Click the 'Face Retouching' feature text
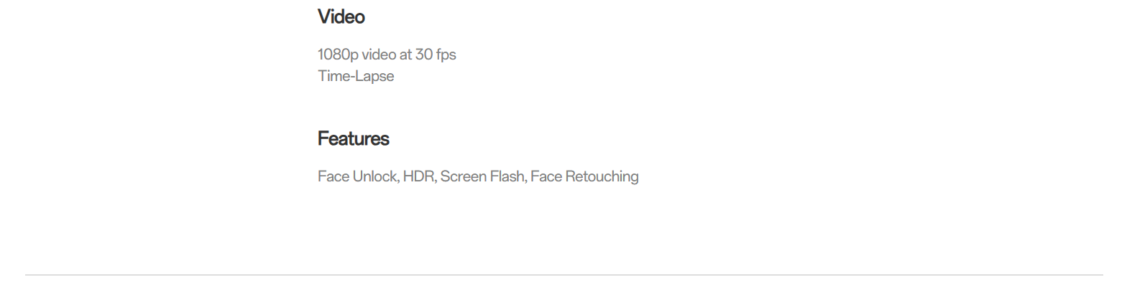 click(584, 176)
